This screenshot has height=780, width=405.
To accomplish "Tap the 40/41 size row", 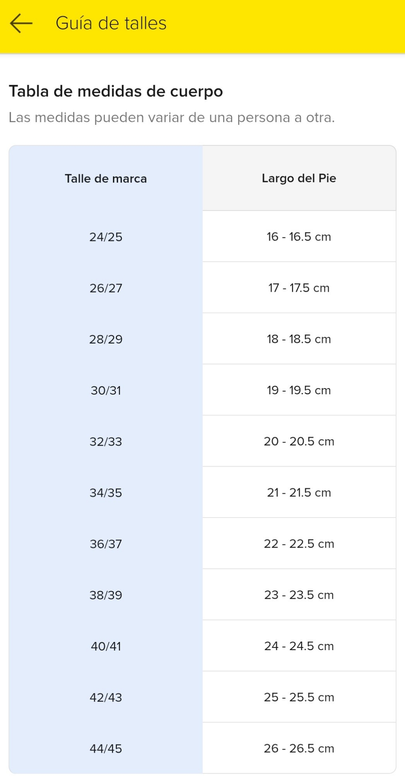I will (x=106, y=646).
